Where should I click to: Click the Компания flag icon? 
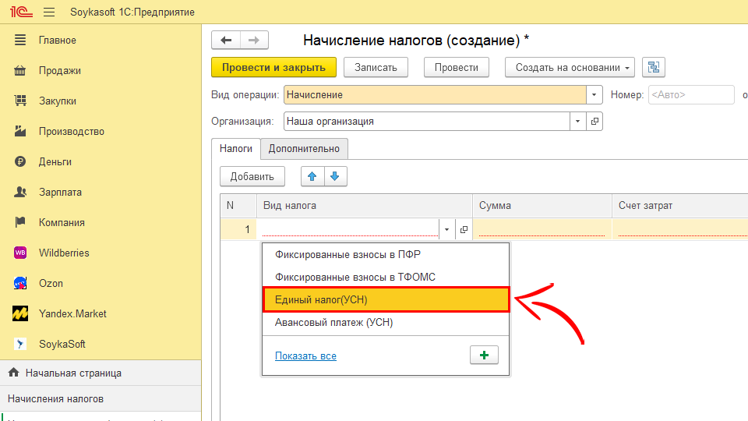click(x=20, y=222)
